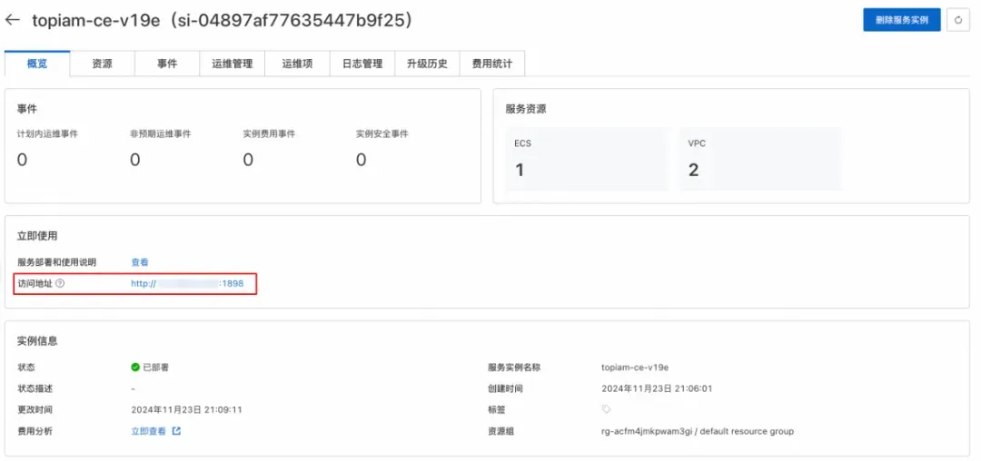
Task: Select the 日志管理 tab
Action: [362, 64]
